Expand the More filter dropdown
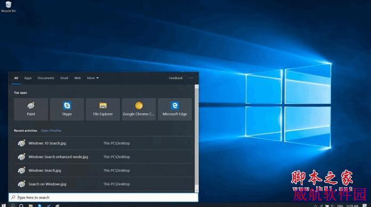 tap(93, 78)
